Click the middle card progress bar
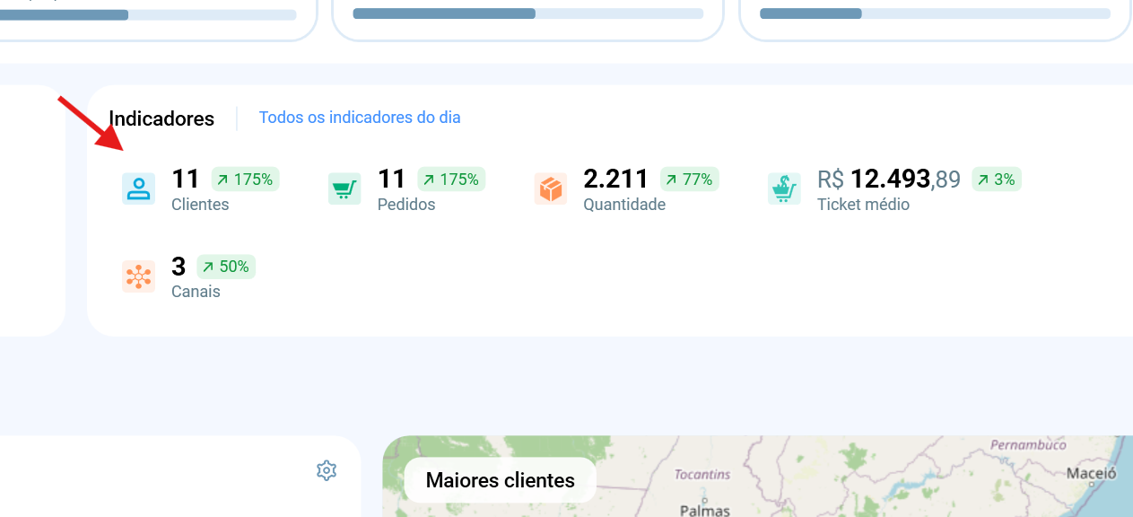Viewport: 1133px width, 517px height. click(528, 13)
